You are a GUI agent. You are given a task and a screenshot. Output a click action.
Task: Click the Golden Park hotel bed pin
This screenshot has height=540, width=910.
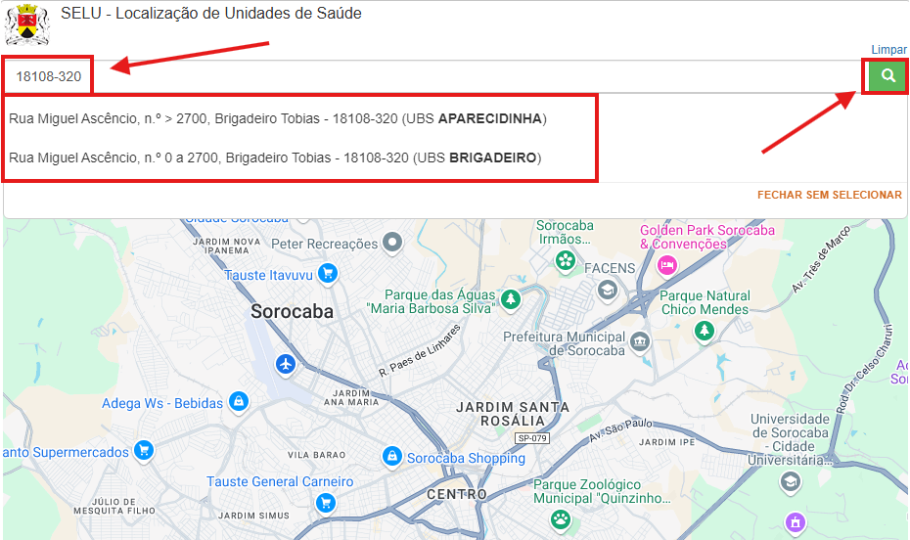coord(667,264)
